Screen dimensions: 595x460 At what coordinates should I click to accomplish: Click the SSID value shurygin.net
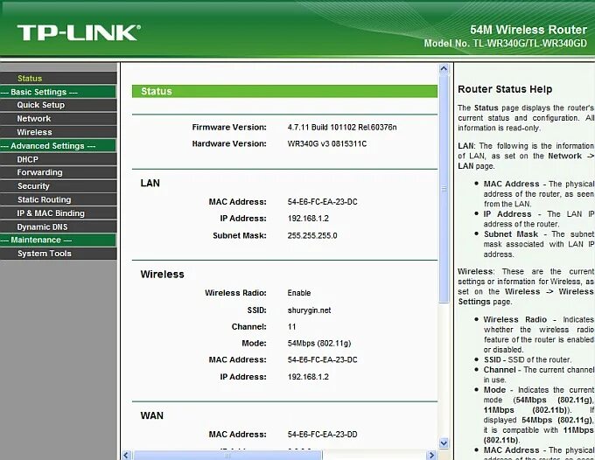(x=309, y=310)
